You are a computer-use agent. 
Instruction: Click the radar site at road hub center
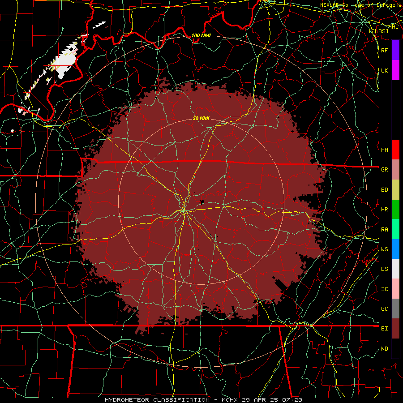pos(184,211)
